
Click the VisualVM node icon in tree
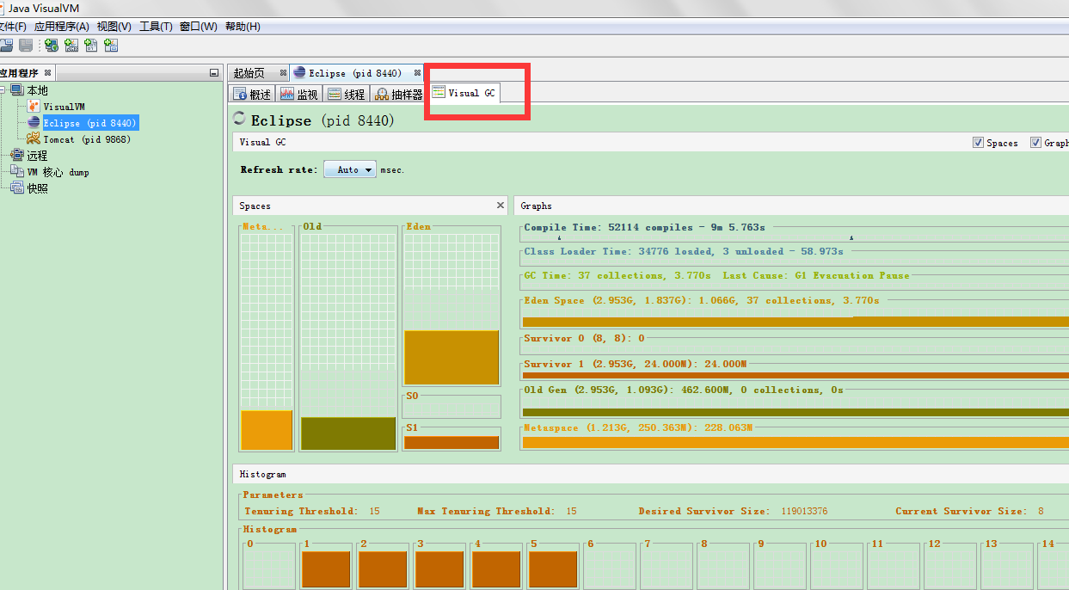tap(34, 107)
